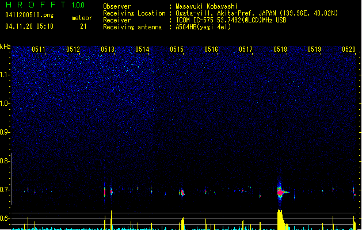Click the yellow power peak below 0515
362x230 pixels.
coord(182,223)
